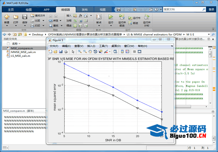
Task: Select MMSE_MSE_calc.m in file list
Action: pyautogui.click(x=24, y=52)
